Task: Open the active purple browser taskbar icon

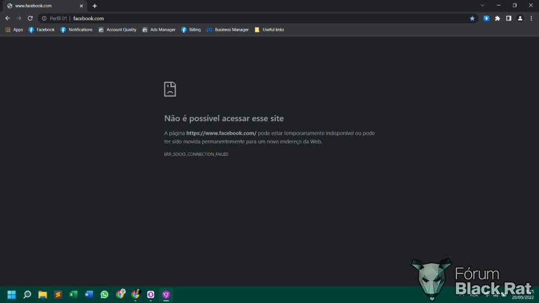Action: click(x=166, y=295)
